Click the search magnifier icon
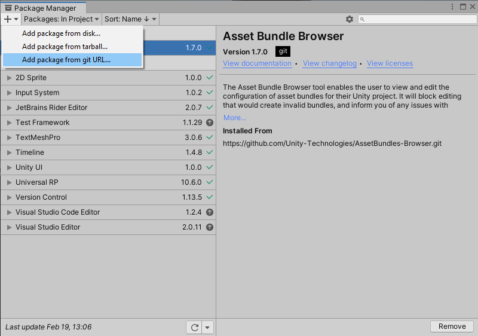The height and width of the screenshot is (336, 478). coord(362,20)
